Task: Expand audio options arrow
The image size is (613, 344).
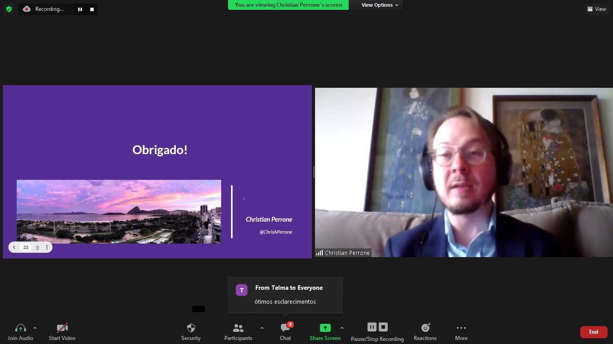Action: pyautogui.click(x=35, y=328)
